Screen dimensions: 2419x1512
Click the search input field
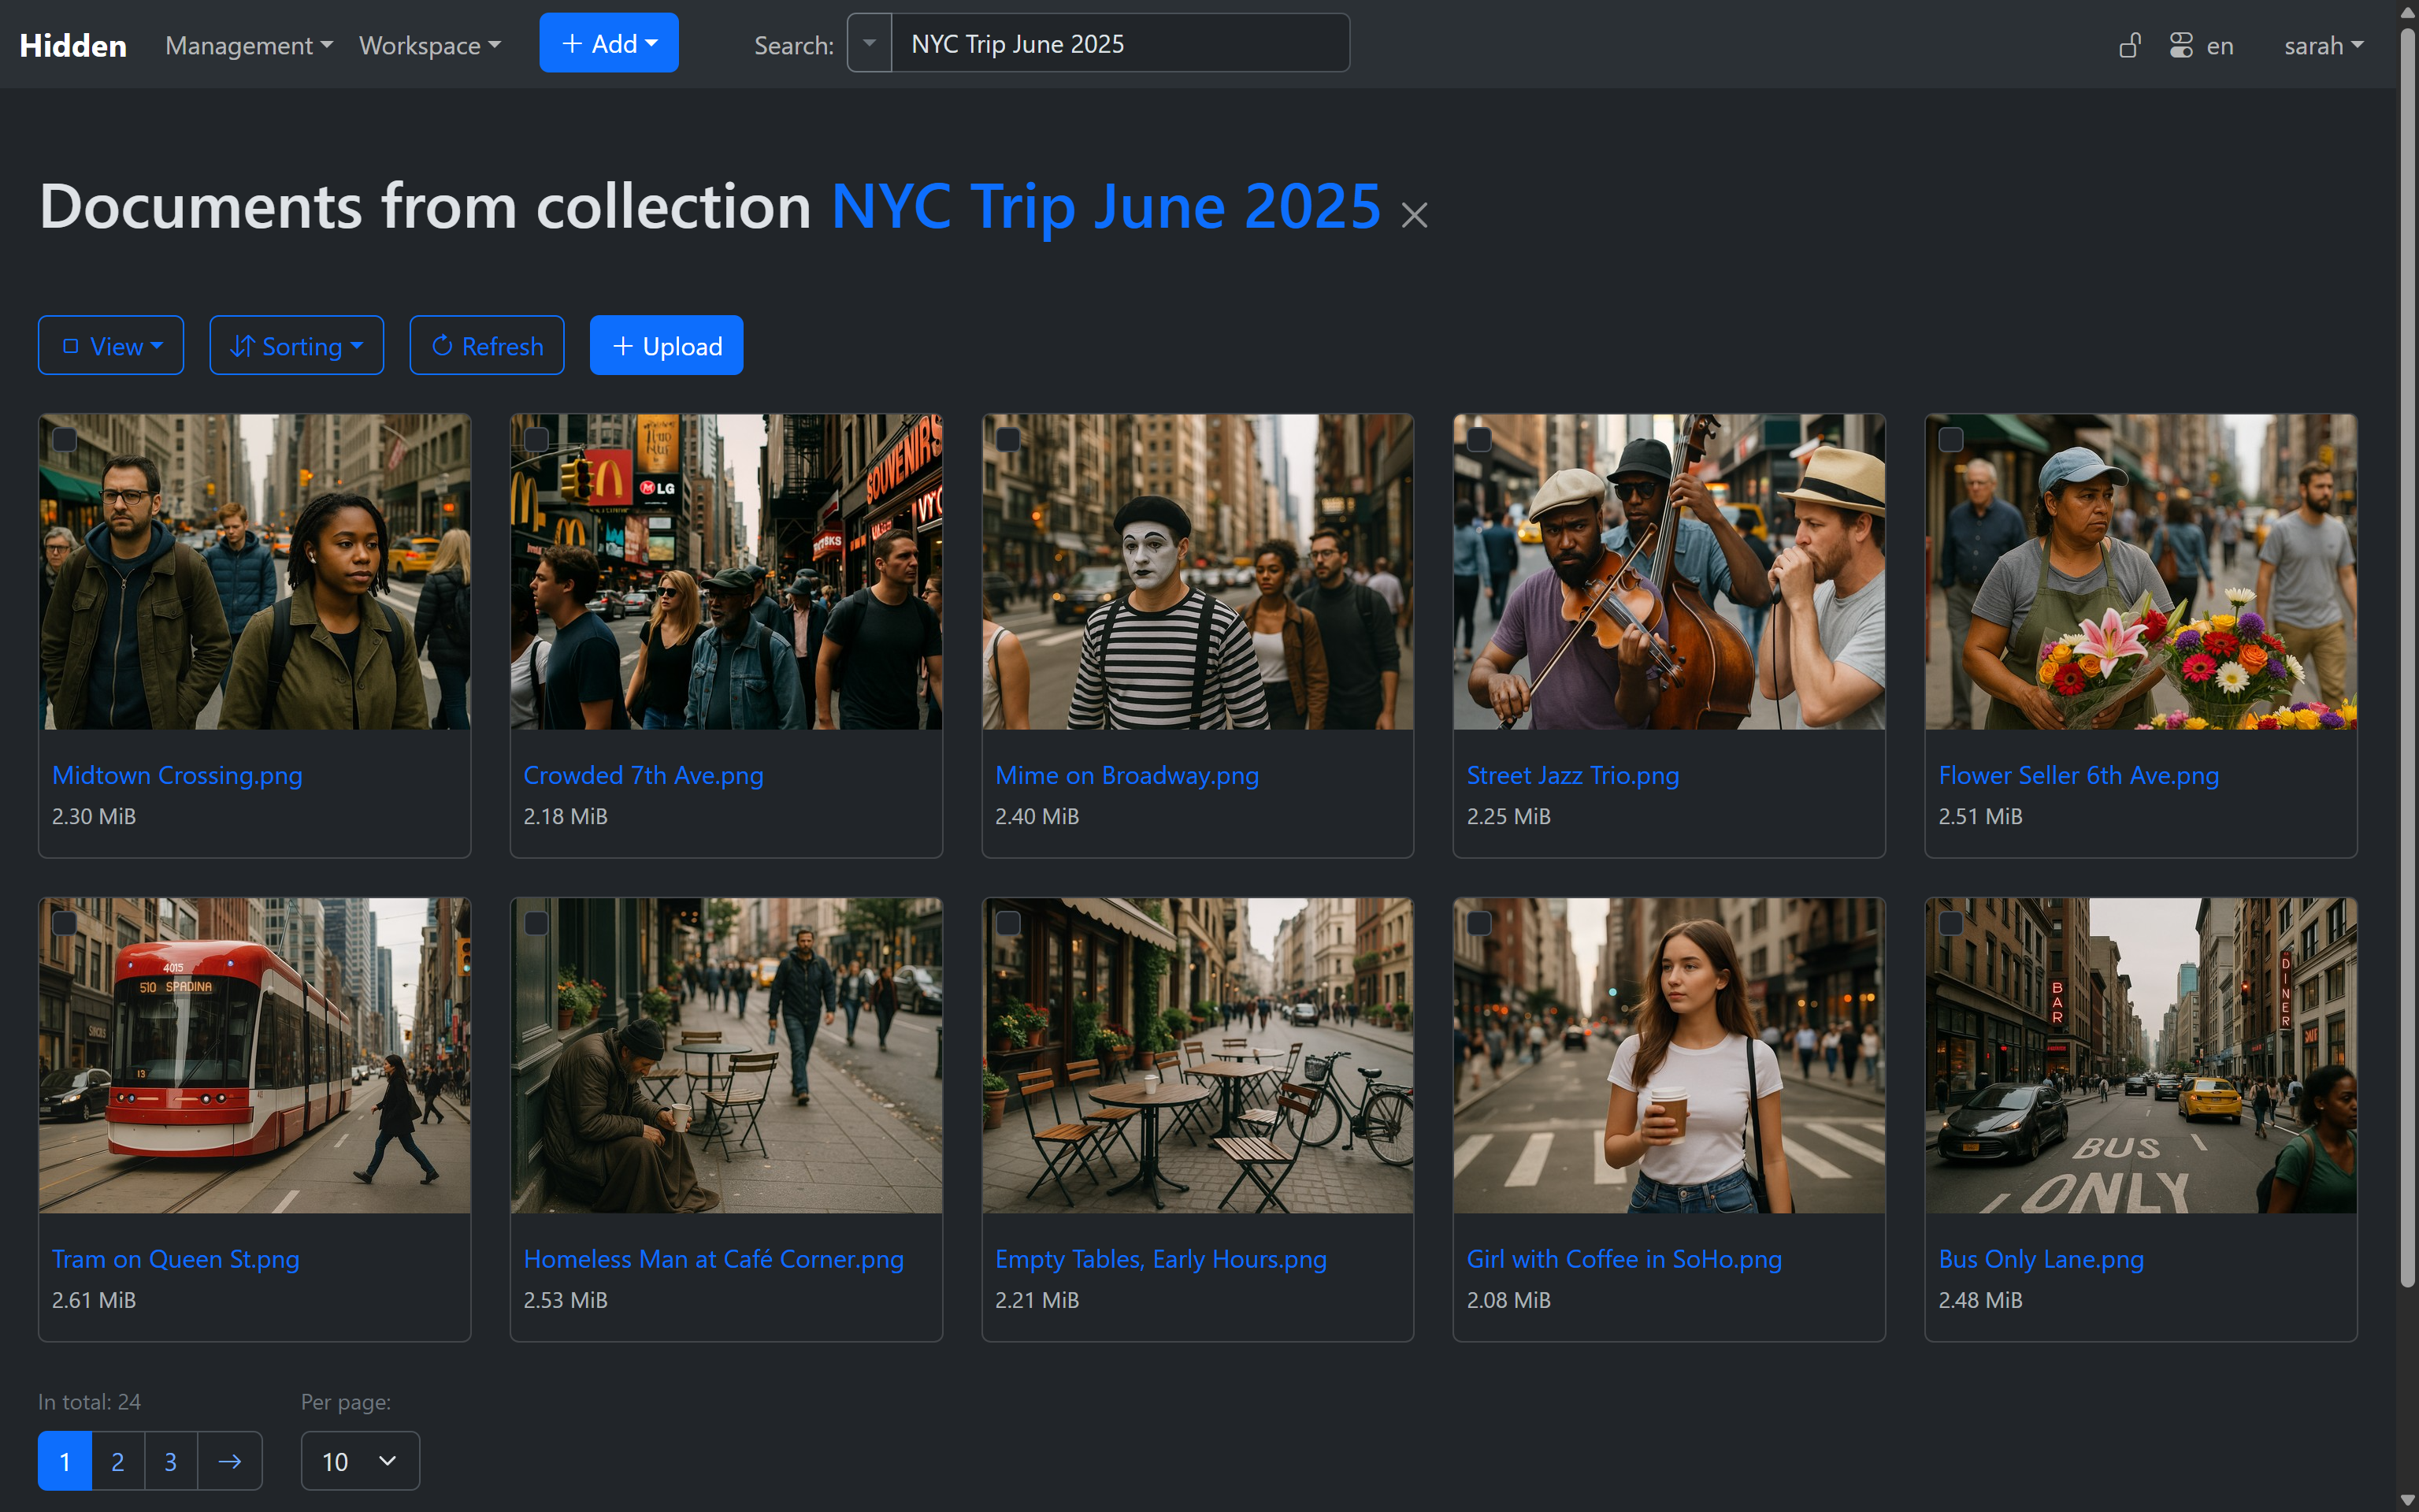pyautogui.click(x=1119, y=43)
